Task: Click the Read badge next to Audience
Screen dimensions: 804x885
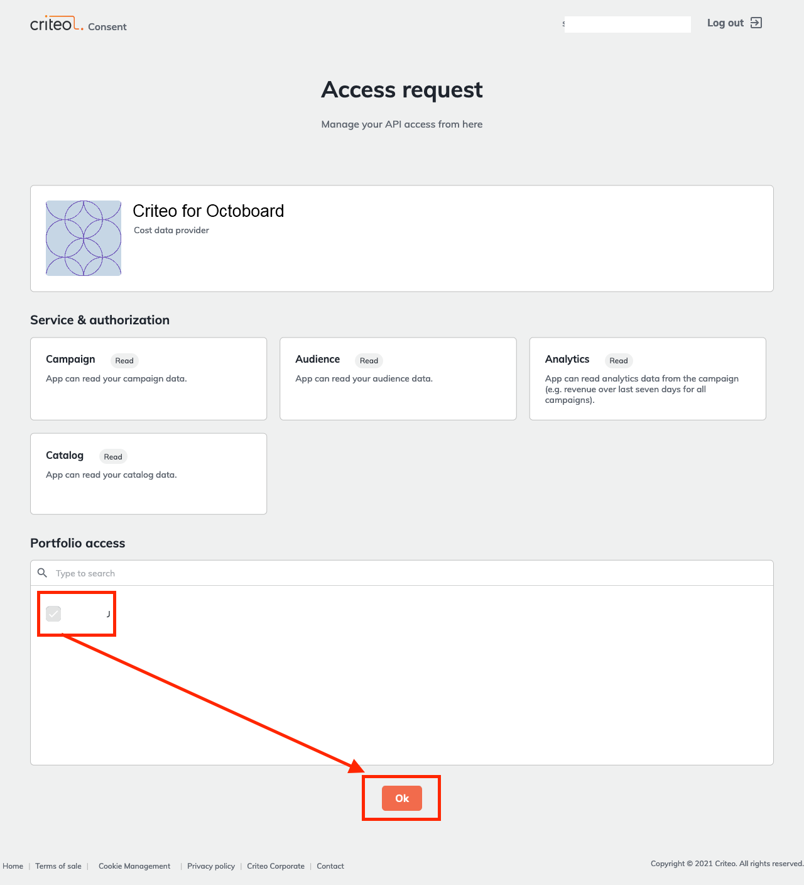Action: (369, 361)
